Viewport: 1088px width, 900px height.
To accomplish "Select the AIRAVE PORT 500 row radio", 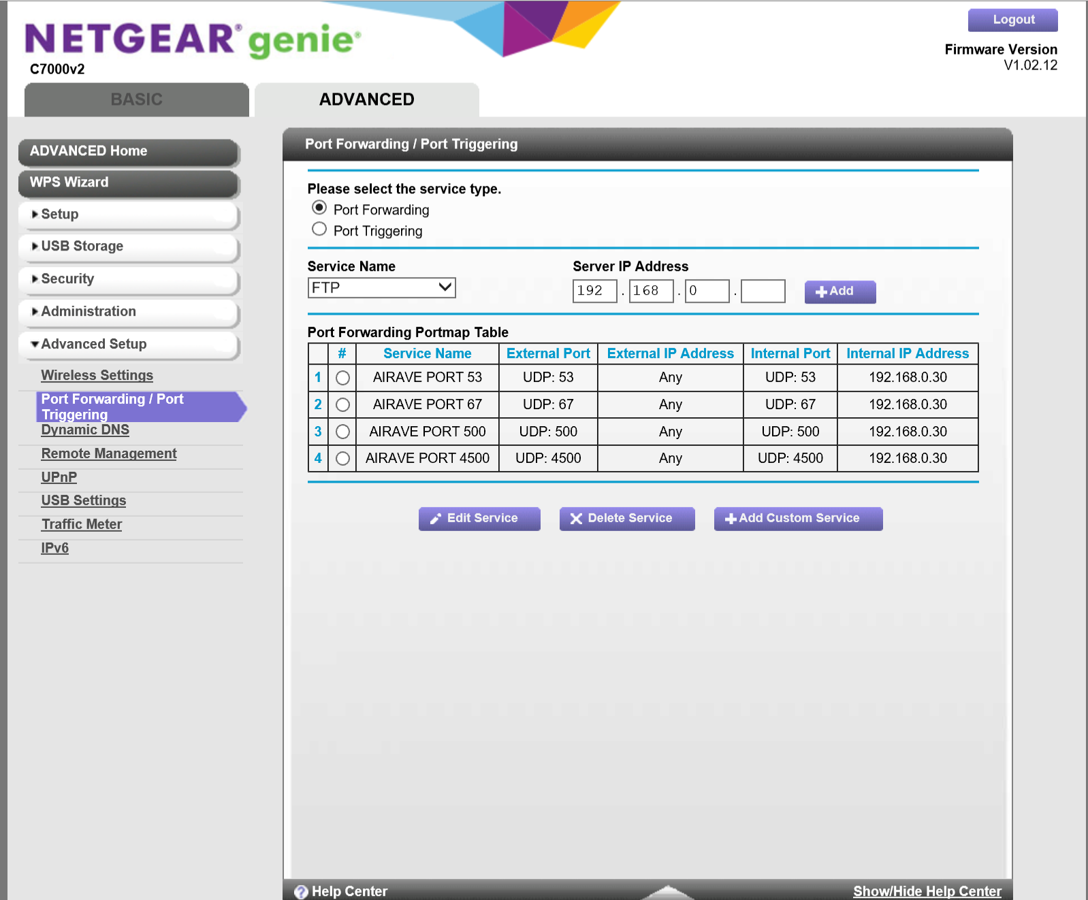I will [342, 432].
